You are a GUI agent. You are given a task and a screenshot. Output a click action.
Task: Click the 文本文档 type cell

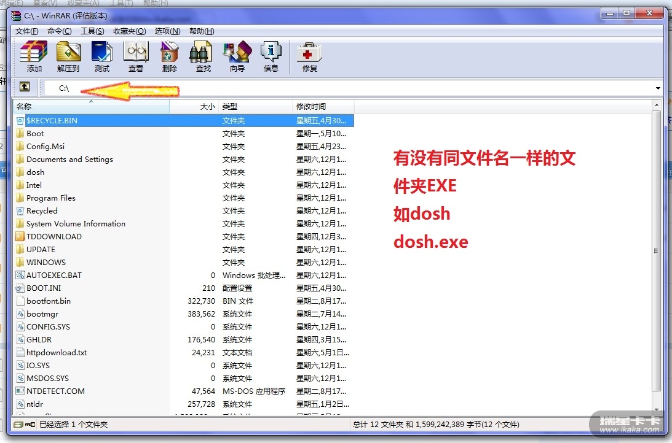237,352
